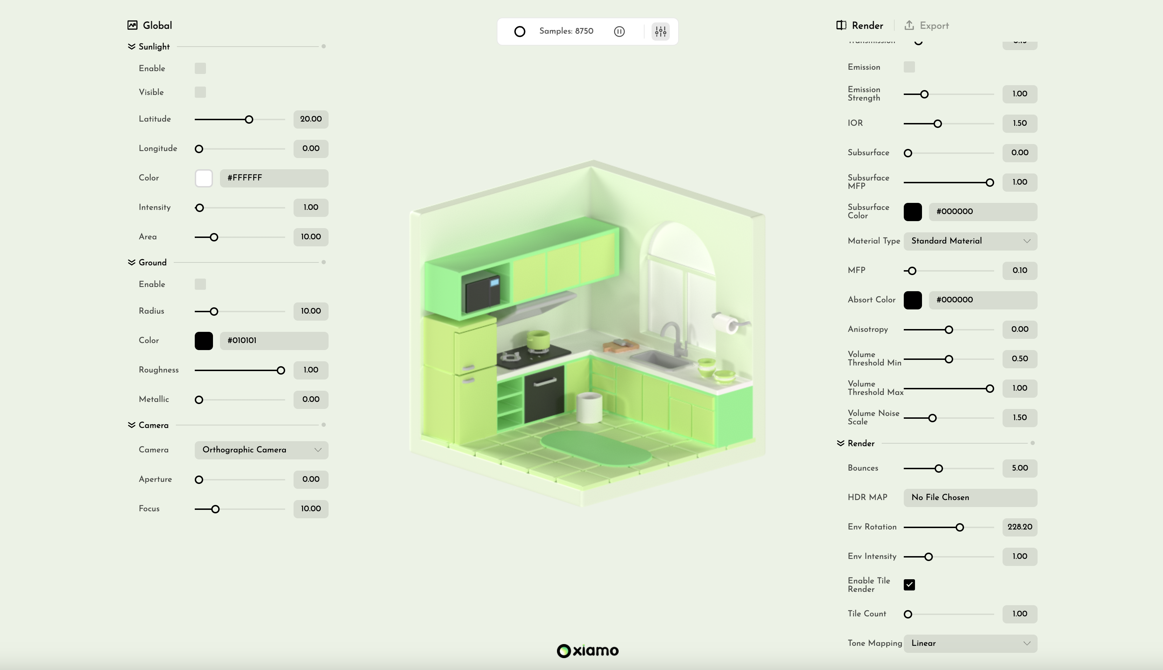Click the Absort Color hex field

pos(983,300)
